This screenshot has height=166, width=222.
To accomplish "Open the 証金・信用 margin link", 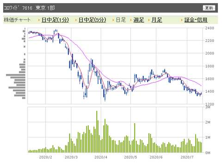I will click(196, 20).
